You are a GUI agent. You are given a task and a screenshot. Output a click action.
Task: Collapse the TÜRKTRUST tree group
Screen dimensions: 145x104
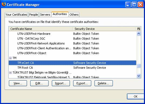pyautogui.click(x=10, y=73)
